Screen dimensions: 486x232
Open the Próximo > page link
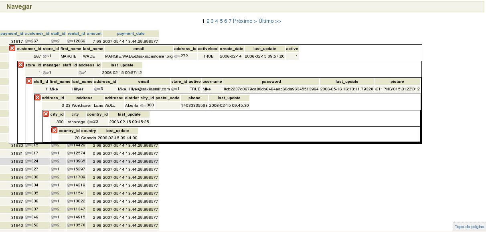(x=245, y=21)
